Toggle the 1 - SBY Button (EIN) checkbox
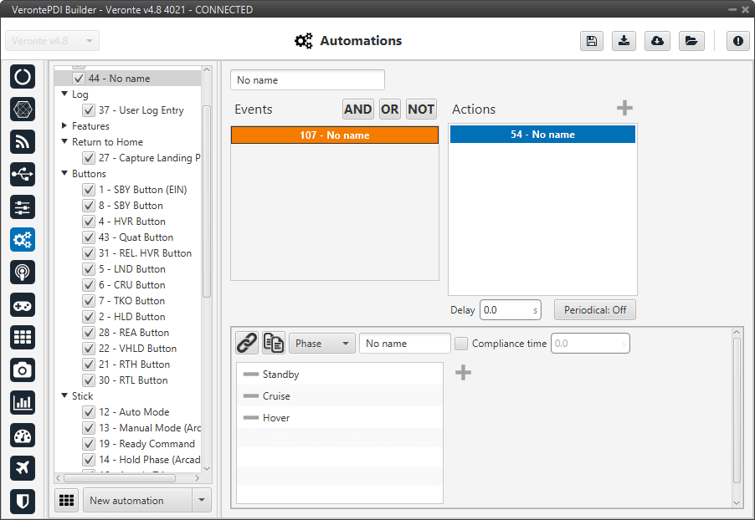The width and height of the screenshot is (755, 520). click(x=89, y=190)
